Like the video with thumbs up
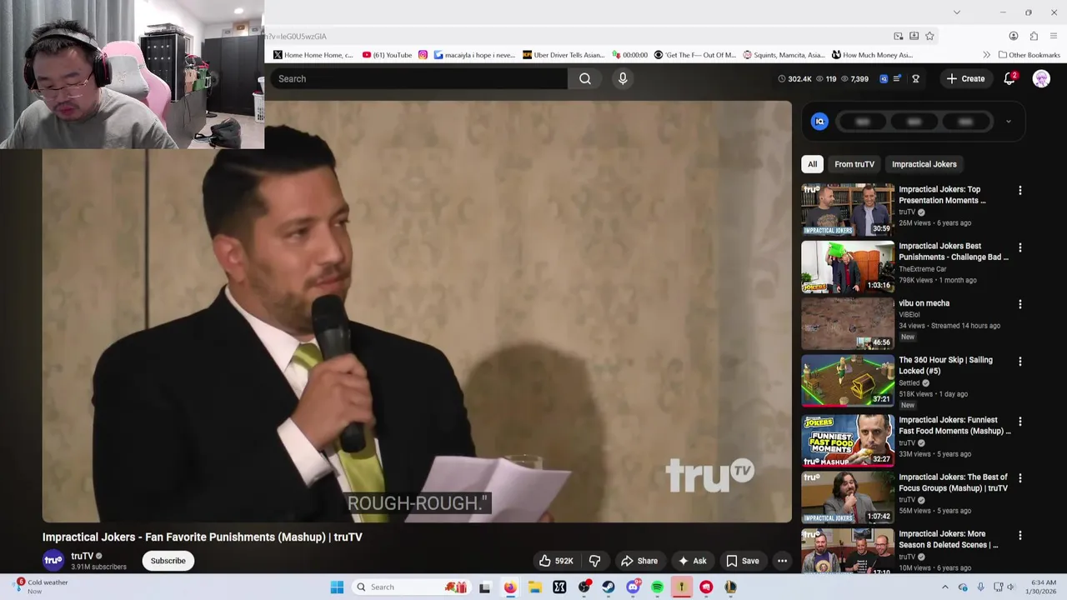1067x600 pixels. (x=556, y=561)
